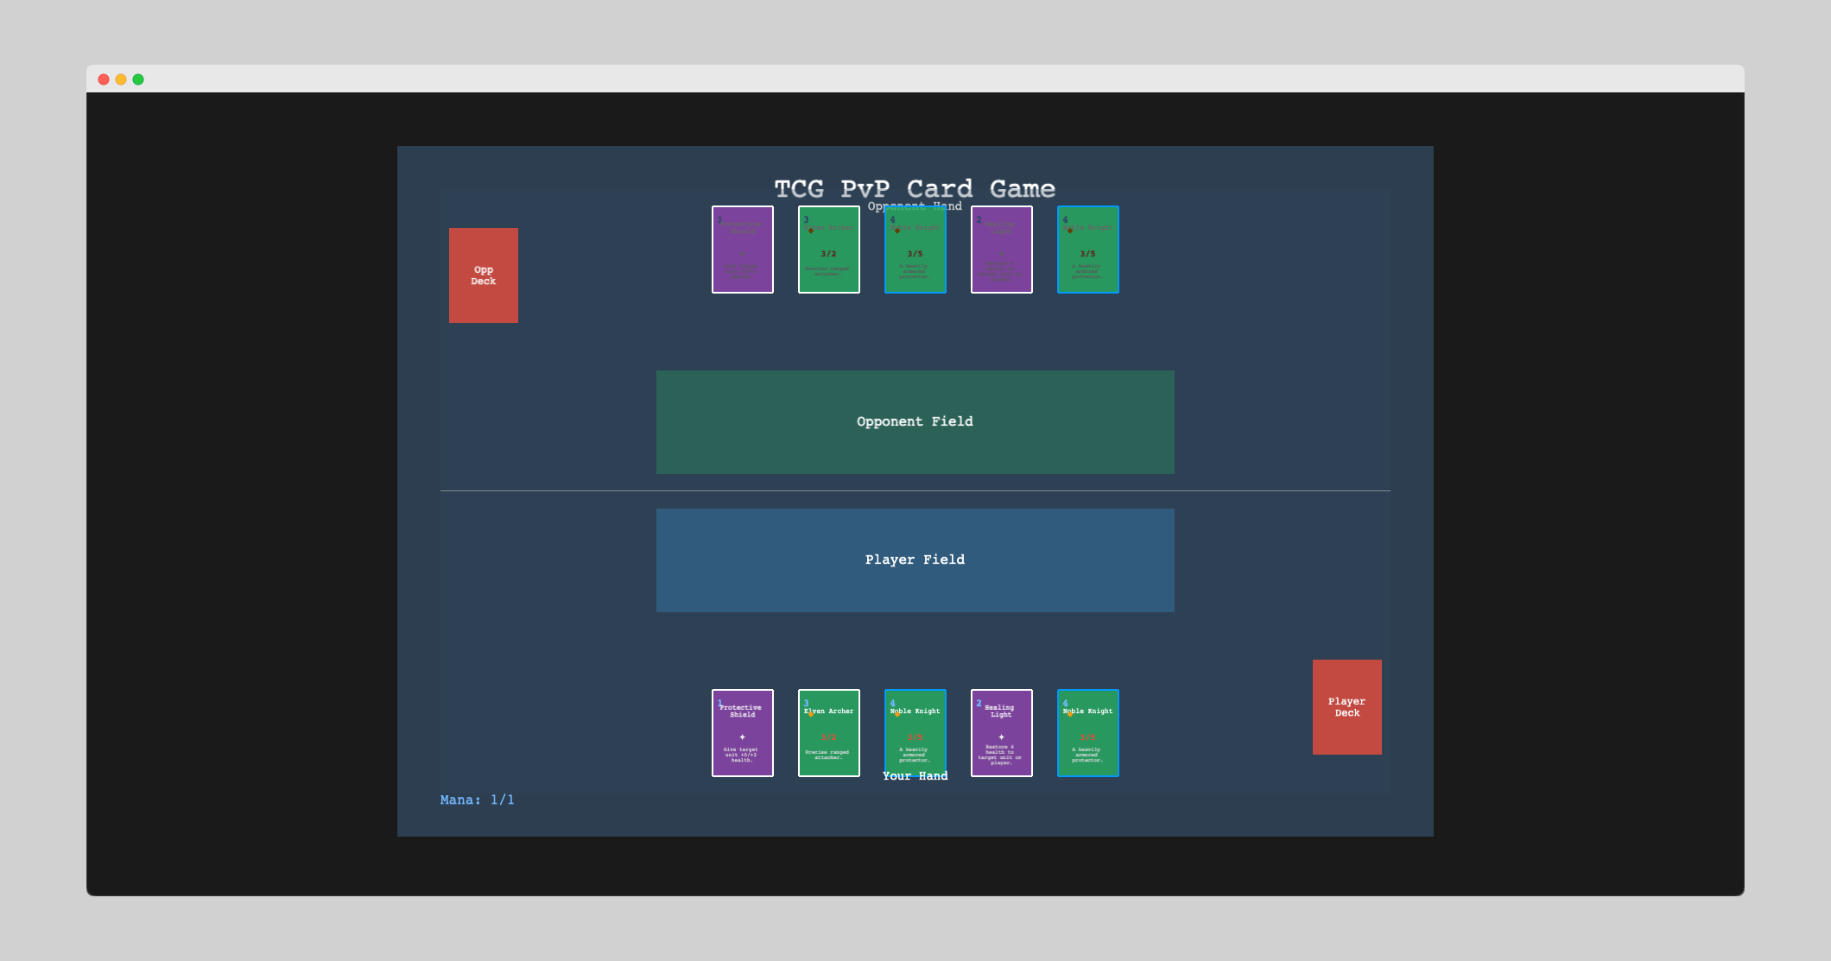1831x961 pixels.
Task: Click the Opponent Field zone
Action: [x=915, y=421]
